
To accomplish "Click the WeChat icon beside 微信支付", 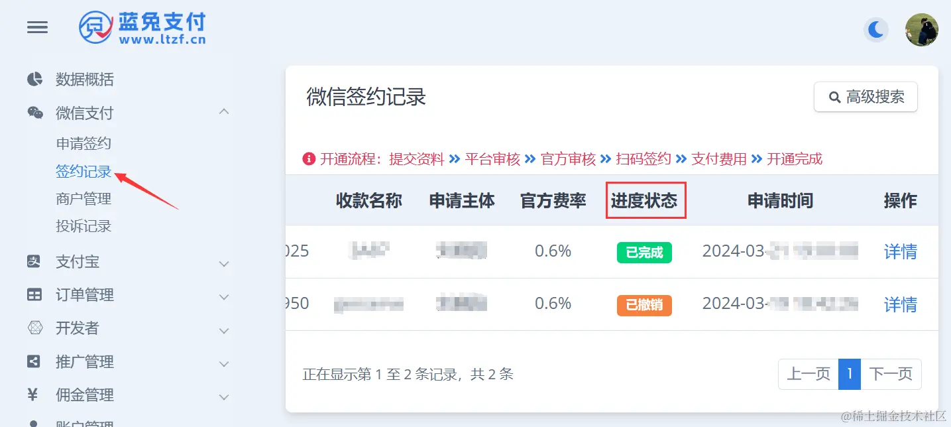I will pyautogui.click(x=34, y=113).
